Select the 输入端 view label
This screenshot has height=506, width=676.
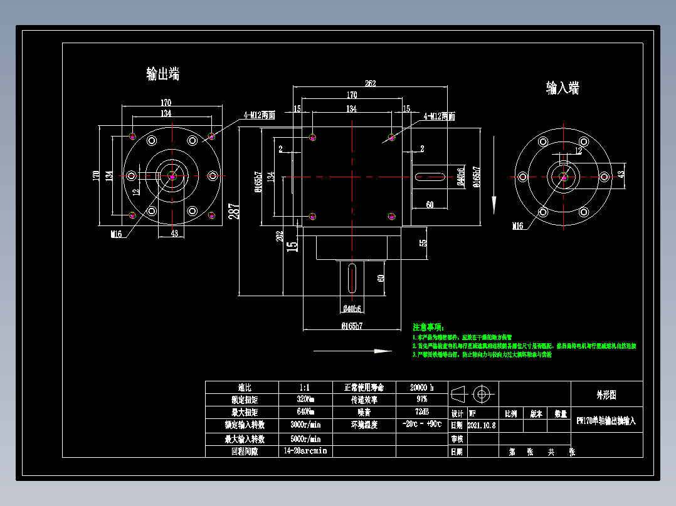click(561, 88)
